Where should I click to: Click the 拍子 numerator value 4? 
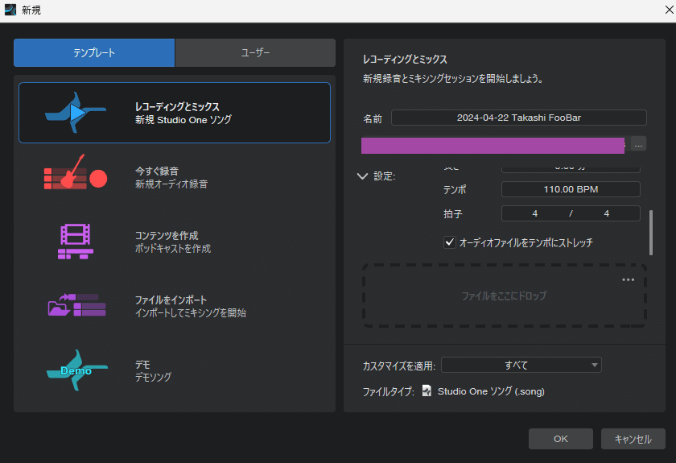pos(534,213)
